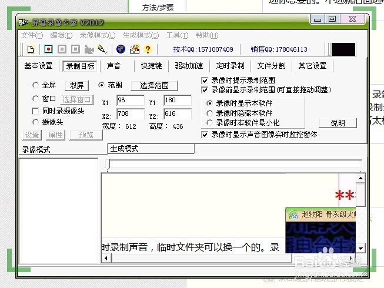Screen dimensions: 384x288
Task: Toggle 录像时显示声音图像实时监控窗体 checkbox
Action: [205, 135]
